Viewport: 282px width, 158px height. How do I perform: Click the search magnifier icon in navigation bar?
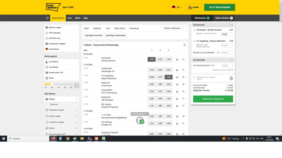click(x=47, y=18)
